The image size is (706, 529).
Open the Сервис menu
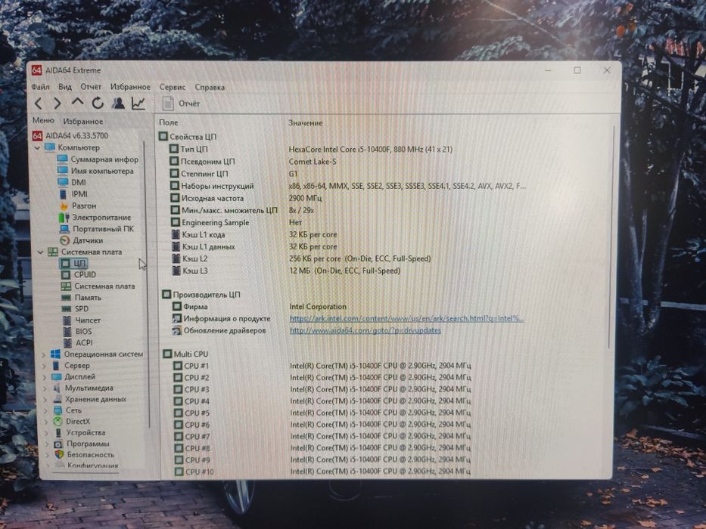pyautogui.click(x=173, y=87)
